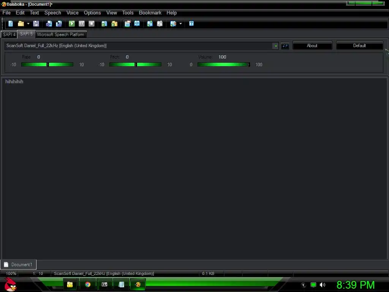Open a file using the folder icon
This screenshot has height=292, width=389.
(x=21, y=24)
